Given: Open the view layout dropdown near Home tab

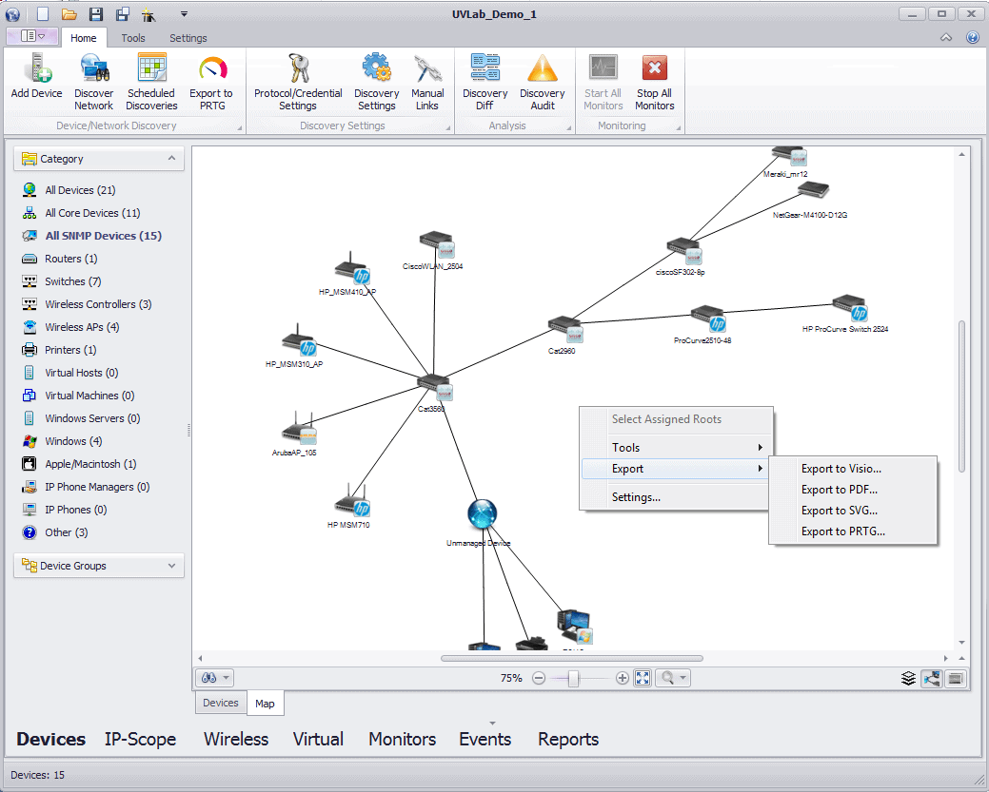Looking at the screenshot, I should 32,36.
